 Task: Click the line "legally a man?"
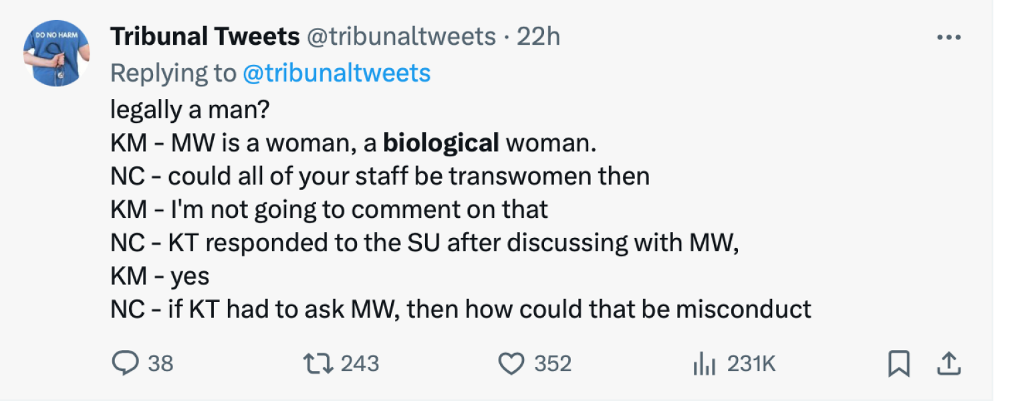coord(190,110)
